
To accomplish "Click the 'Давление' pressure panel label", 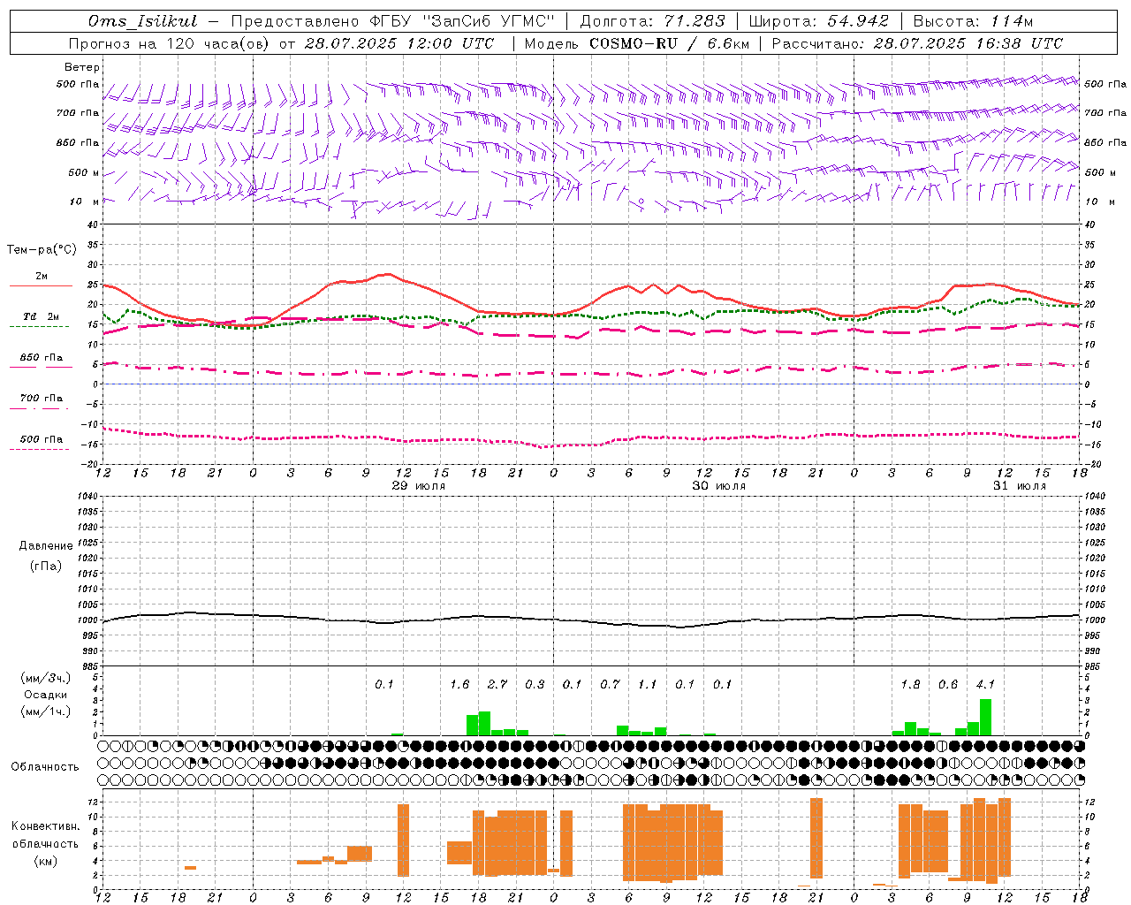I will (x=46, y=546).
